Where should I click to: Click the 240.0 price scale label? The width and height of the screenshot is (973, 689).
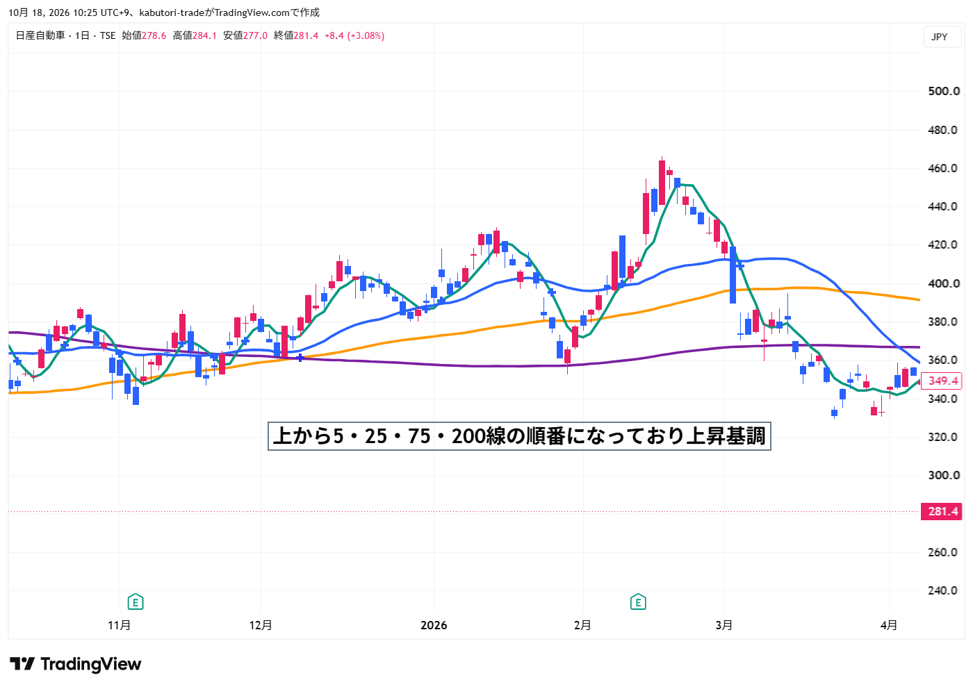point(944,590)
